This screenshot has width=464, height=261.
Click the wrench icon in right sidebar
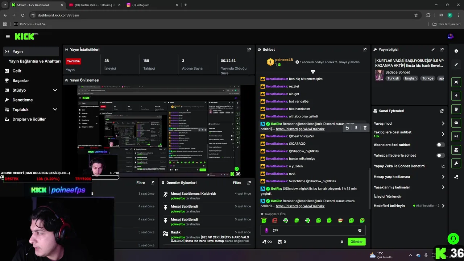coord(456,163)
